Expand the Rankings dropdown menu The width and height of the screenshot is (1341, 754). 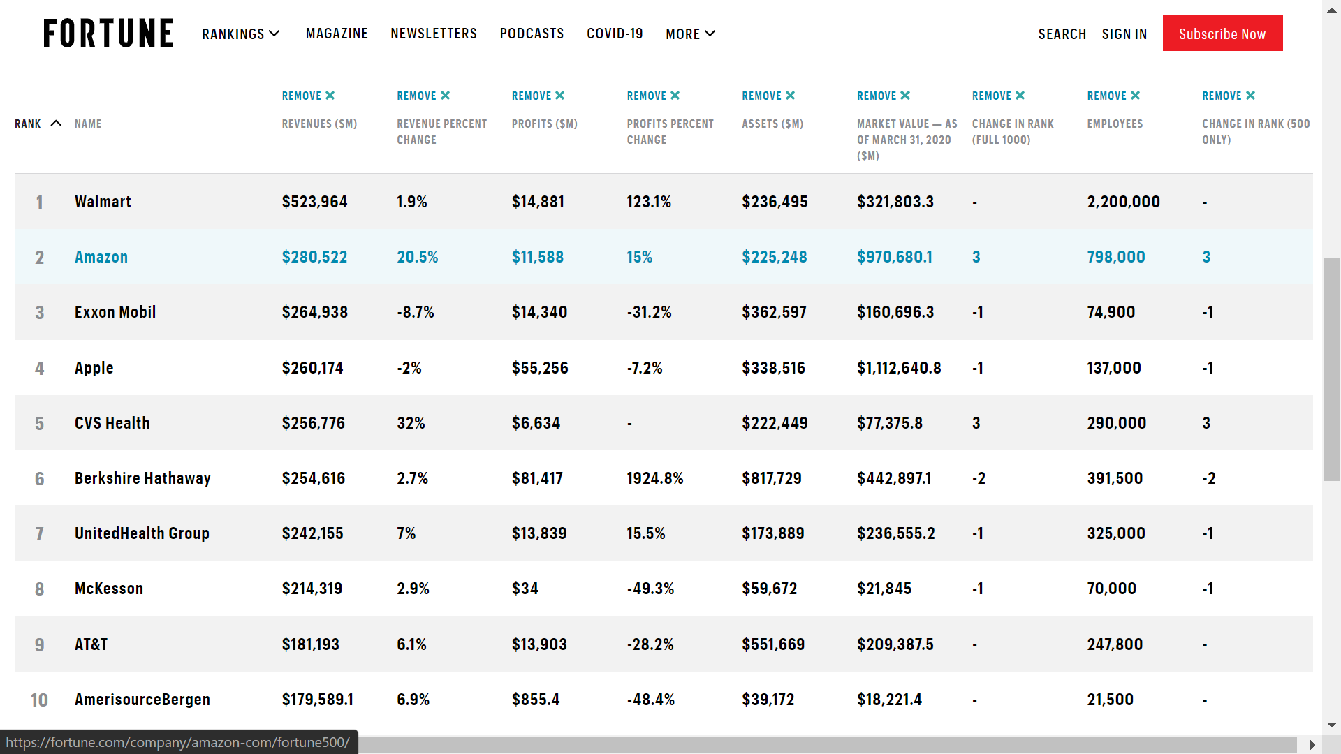point(241,34)
